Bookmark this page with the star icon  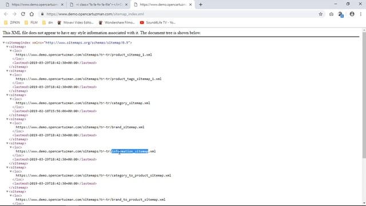320,14
